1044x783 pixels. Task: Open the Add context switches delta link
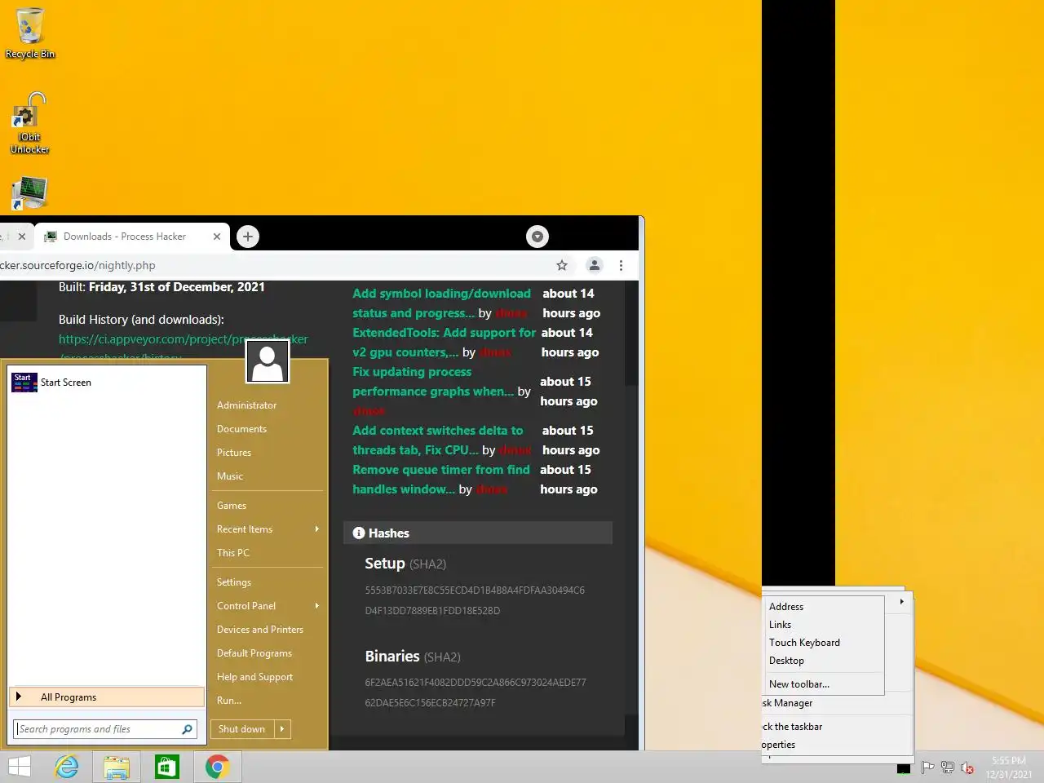click(438, 440)
